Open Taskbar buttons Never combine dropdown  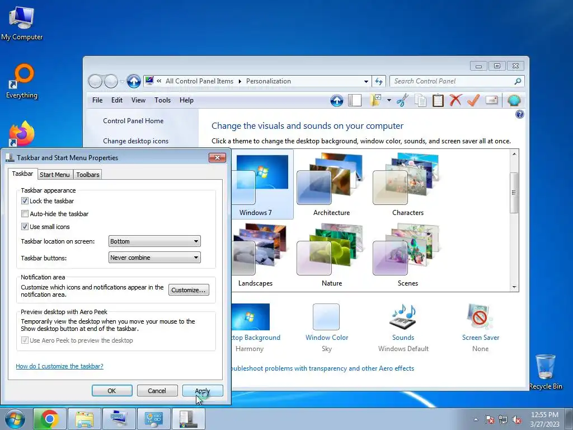[x=154, y=258]
